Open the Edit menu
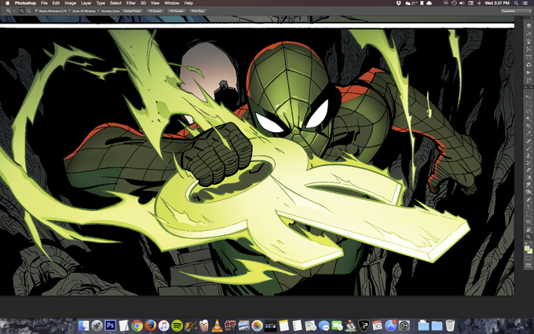Screen dimensions: 534x334 tap(56, 3)
